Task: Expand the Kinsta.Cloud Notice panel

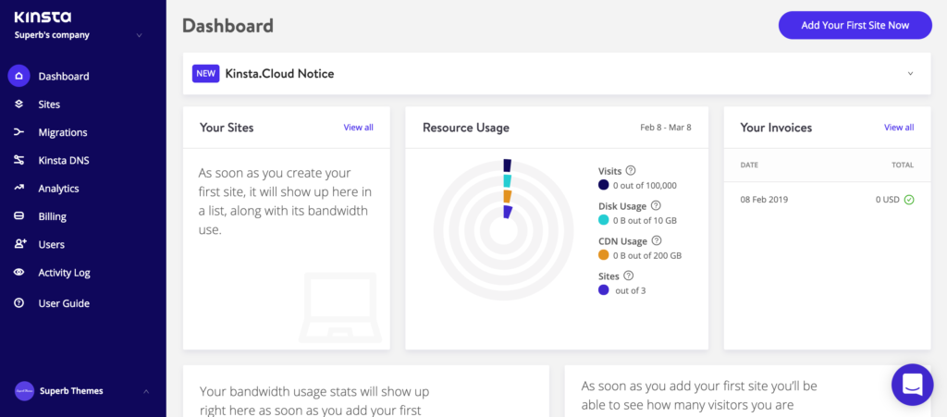Action: [x=910, y=74]
